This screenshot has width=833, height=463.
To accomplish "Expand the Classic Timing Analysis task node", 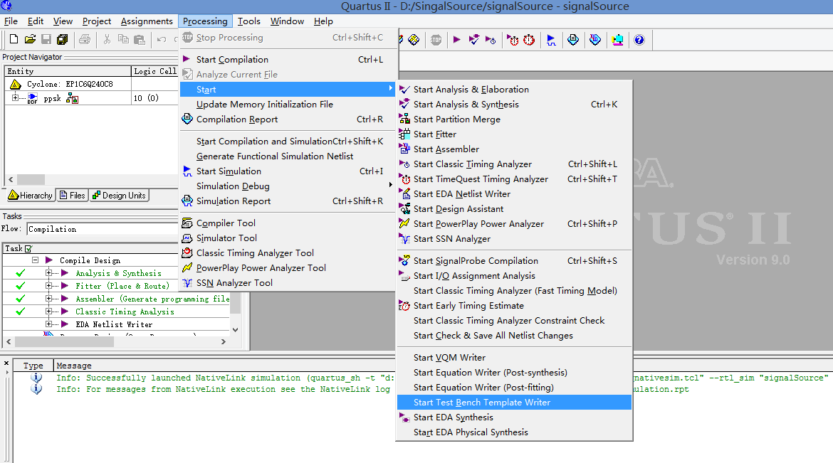I will 49,311.
